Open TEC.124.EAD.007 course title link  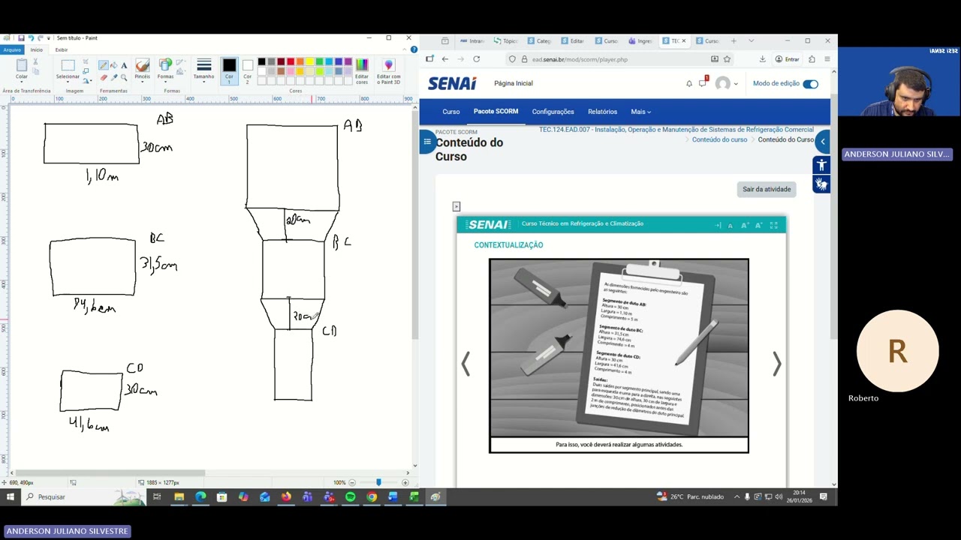[676, 130]
